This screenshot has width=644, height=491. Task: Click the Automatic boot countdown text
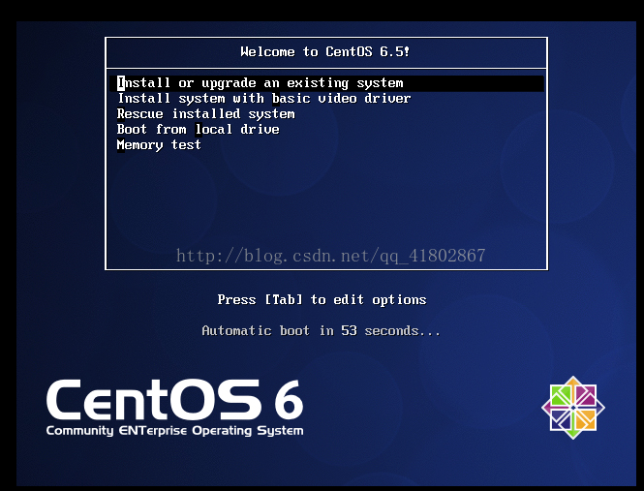click(x=321, y=331)
